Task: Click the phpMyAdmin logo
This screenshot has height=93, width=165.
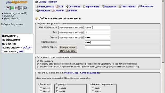Action: pyautogui.click(x=17, y=2)
